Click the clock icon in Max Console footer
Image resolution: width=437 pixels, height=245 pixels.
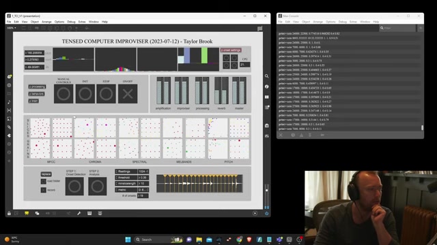[x=293, y=135]
